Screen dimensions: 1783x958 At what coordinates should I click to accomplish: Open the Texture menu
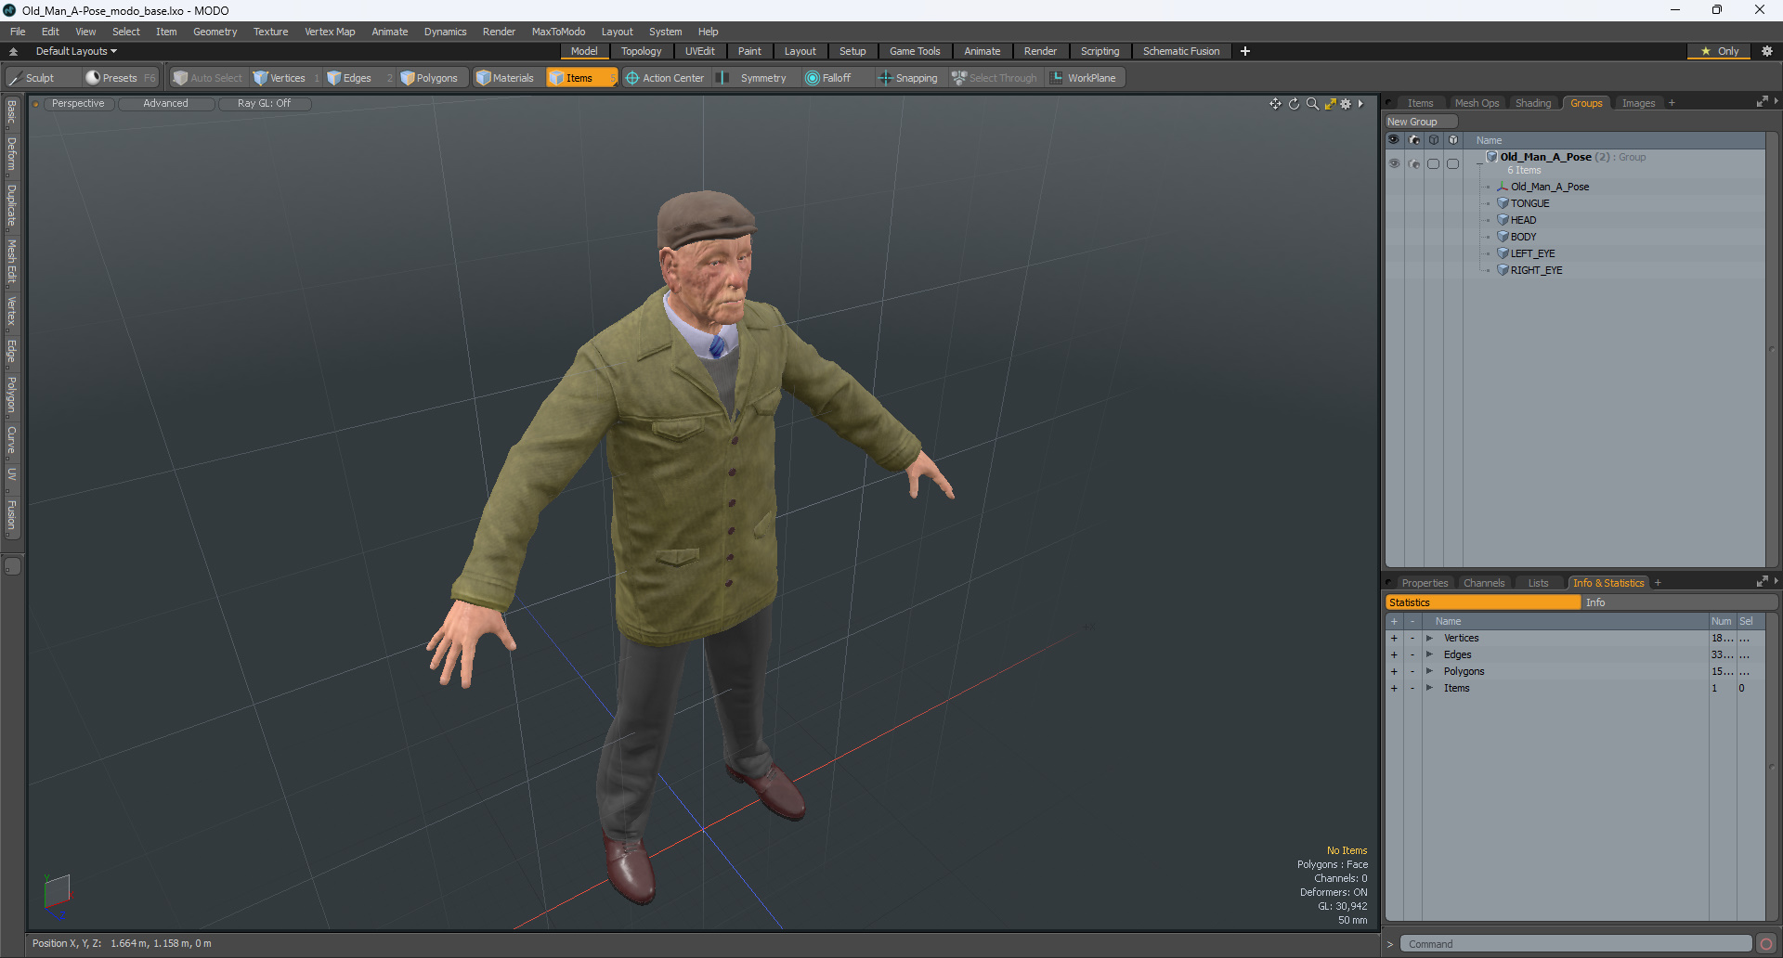(270, 32)
